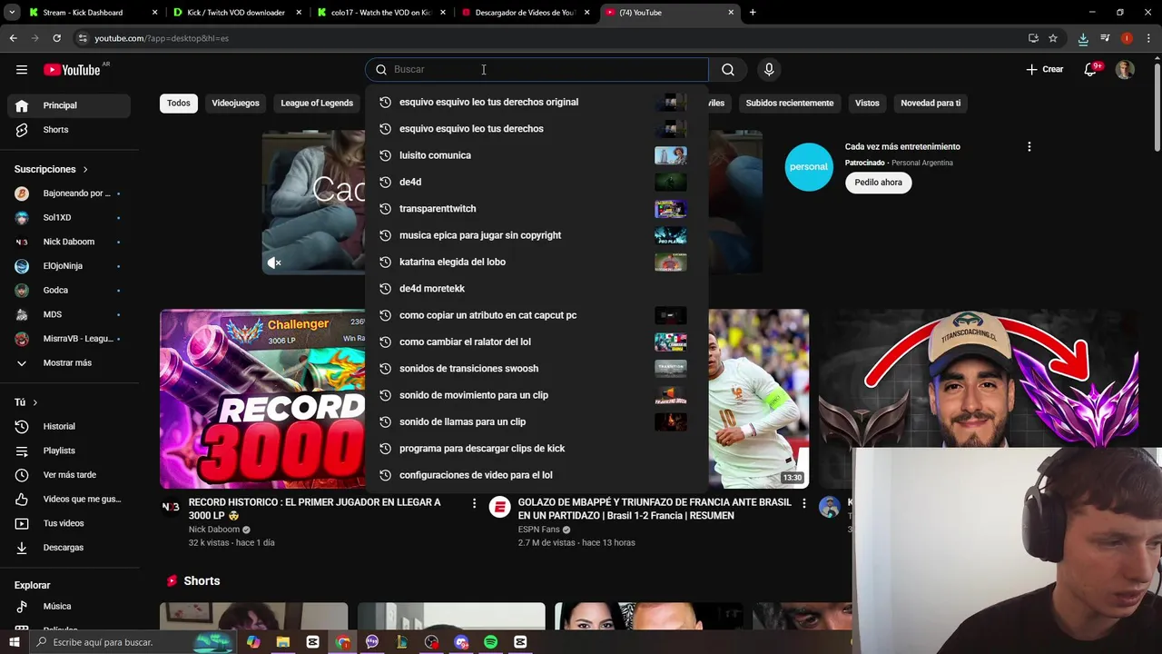This screenshot has height=654, width=1162.
Task: Select the Vistos filter chip
Action: [867, 104]
